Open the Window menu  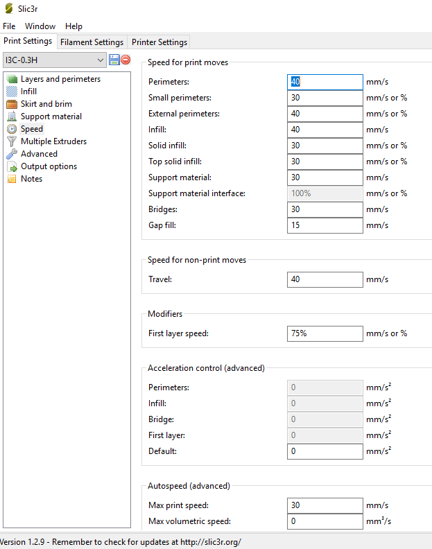(40, 26)
